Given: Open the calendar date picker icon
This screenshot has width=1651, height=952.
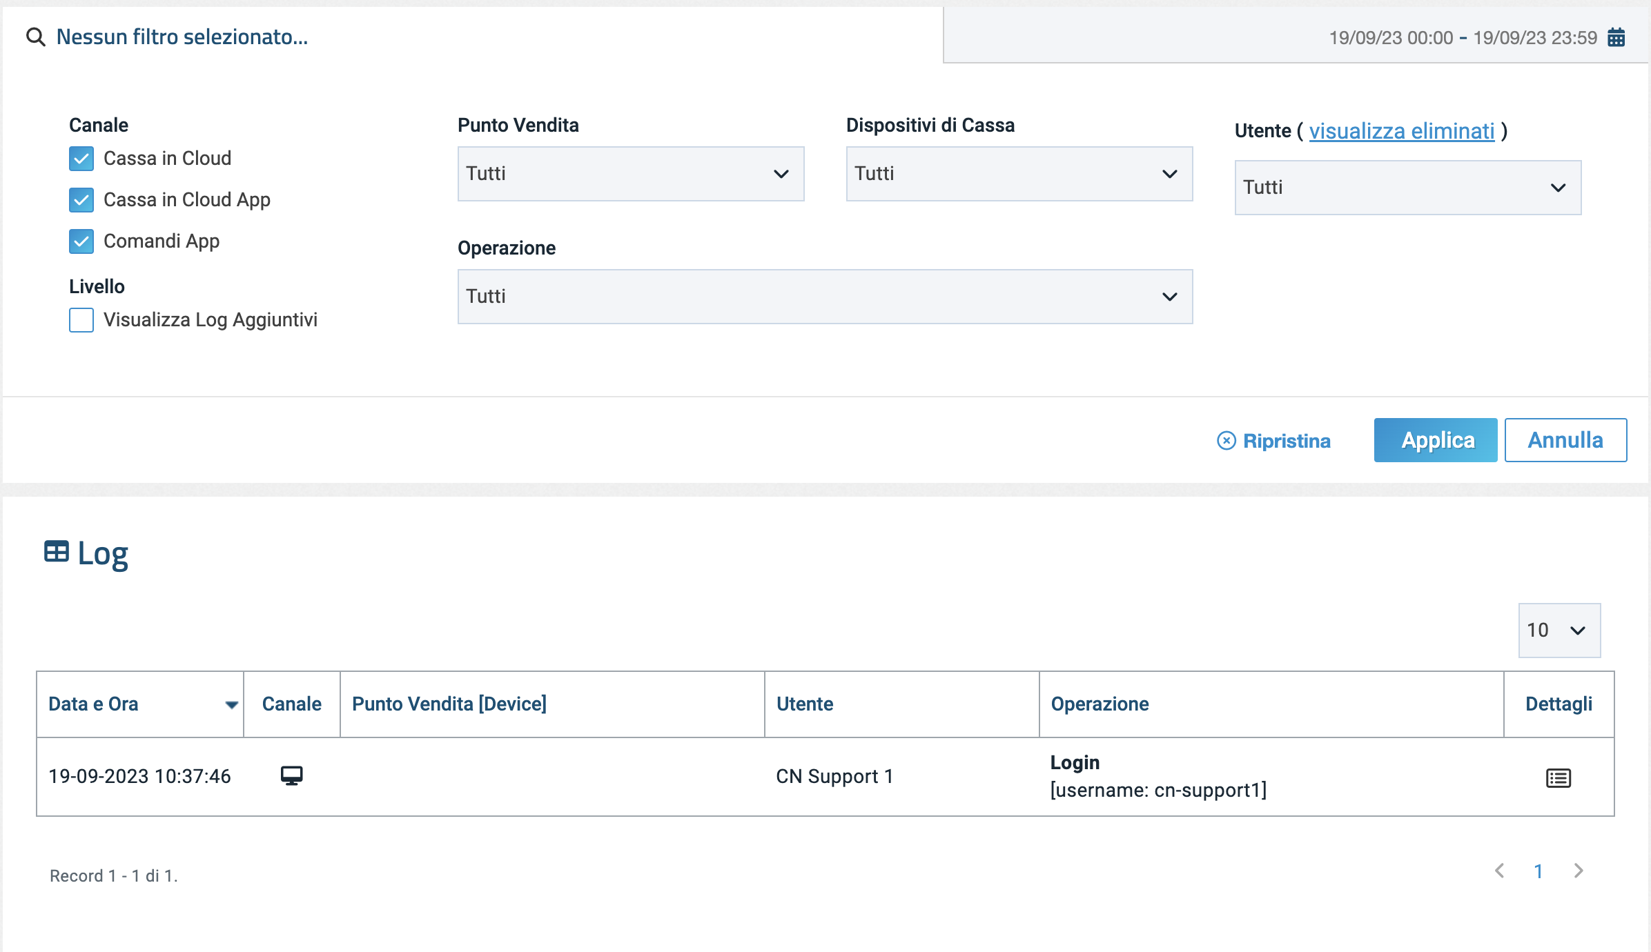Looking at the screenshot, I should [1616, 37].
